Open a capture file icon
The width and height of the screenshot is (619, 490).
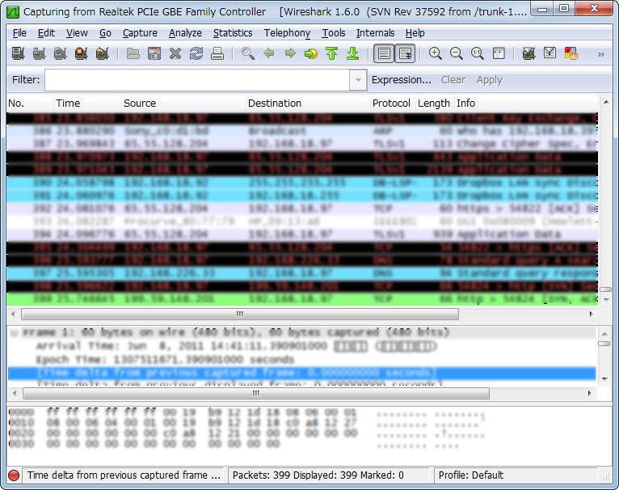pos(133,53)
